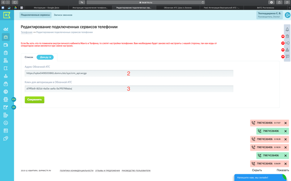Switch to Записи звонков tab
Viewport: 291px width, 181px height.
pos(63,15)
